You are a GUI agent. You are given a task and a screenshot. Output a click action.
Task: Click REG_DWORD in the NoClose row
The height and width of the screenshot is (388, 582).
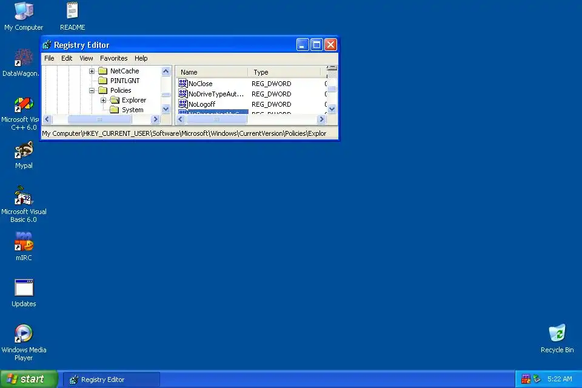tap(272, 84)
